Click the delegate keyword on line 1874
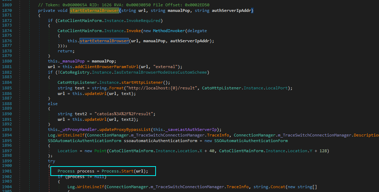Screen dimensions: 379x192 click(x=197, y=31)
